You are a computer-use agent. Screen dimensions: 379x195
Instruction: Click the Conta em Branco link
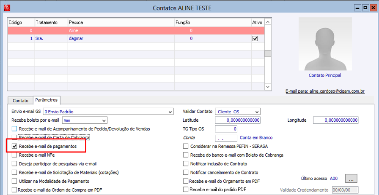[x=256, y=137]
